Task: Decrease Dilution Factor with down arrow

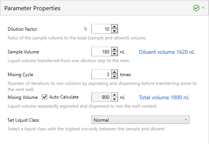Action: coord(114,31)
